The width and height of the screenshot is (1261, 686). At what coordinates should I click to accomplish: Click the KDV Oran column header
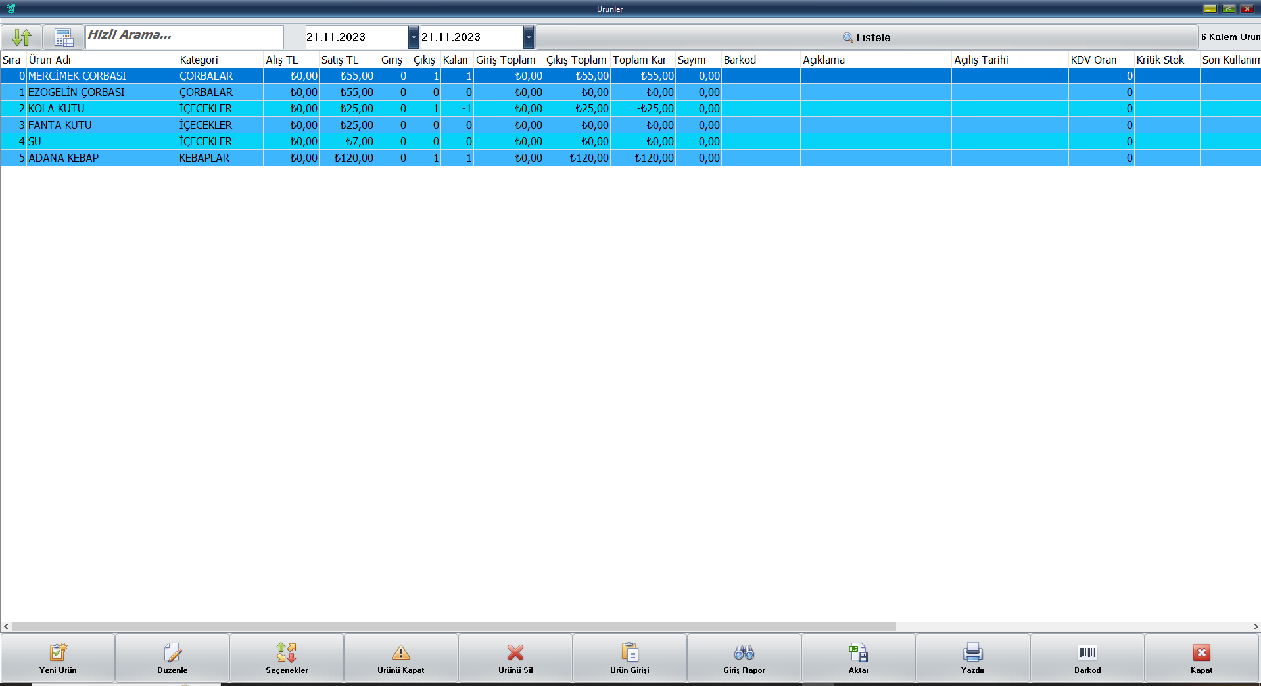1101,60
